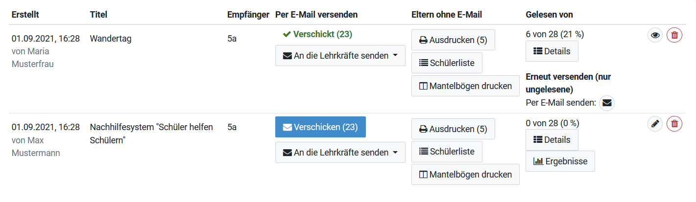Open 'An die Lehrkräfte senden' dropdown for Wandertag

pos(340,56)
